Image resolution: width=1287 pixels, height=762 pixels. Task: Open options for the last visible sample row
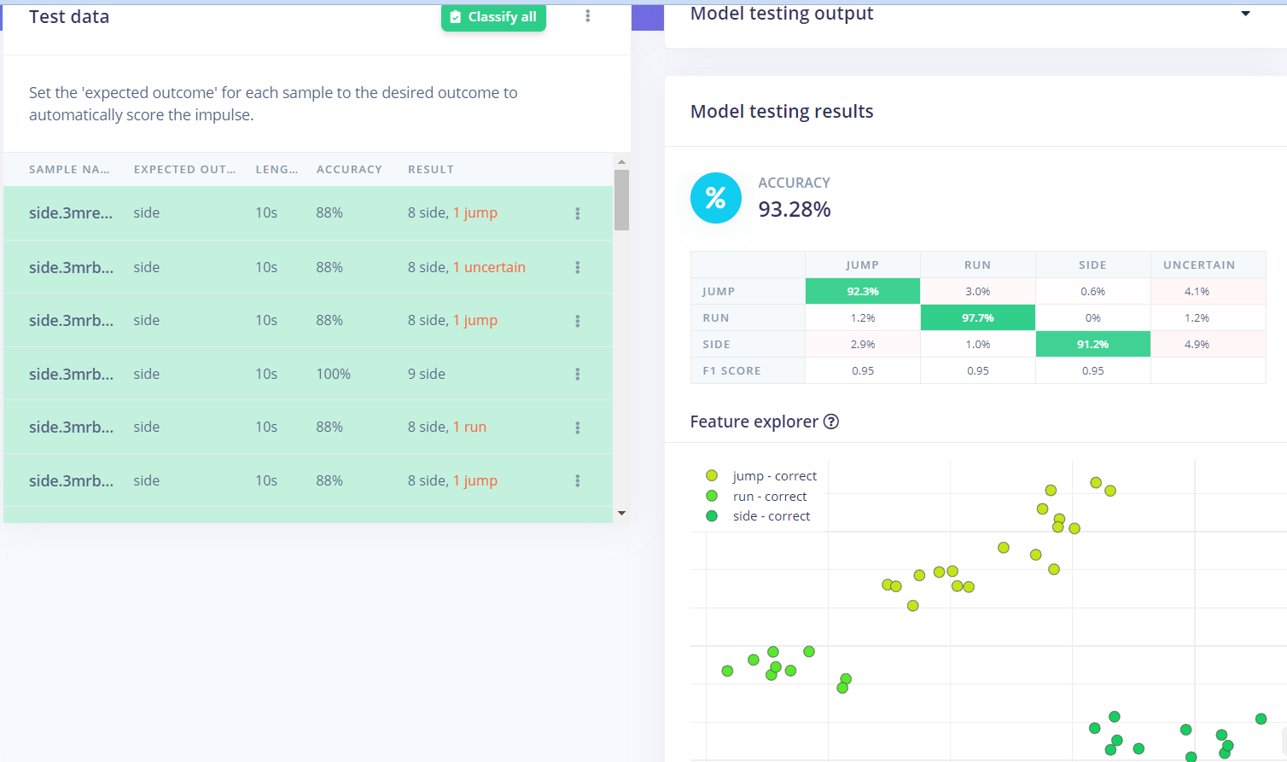point(578,480)
